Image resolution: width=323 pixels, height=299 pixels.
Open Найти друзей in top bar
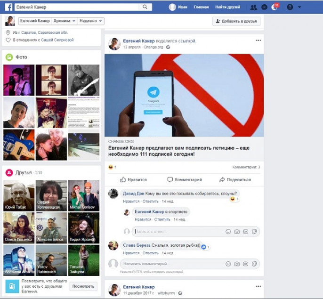pos(227,7)
